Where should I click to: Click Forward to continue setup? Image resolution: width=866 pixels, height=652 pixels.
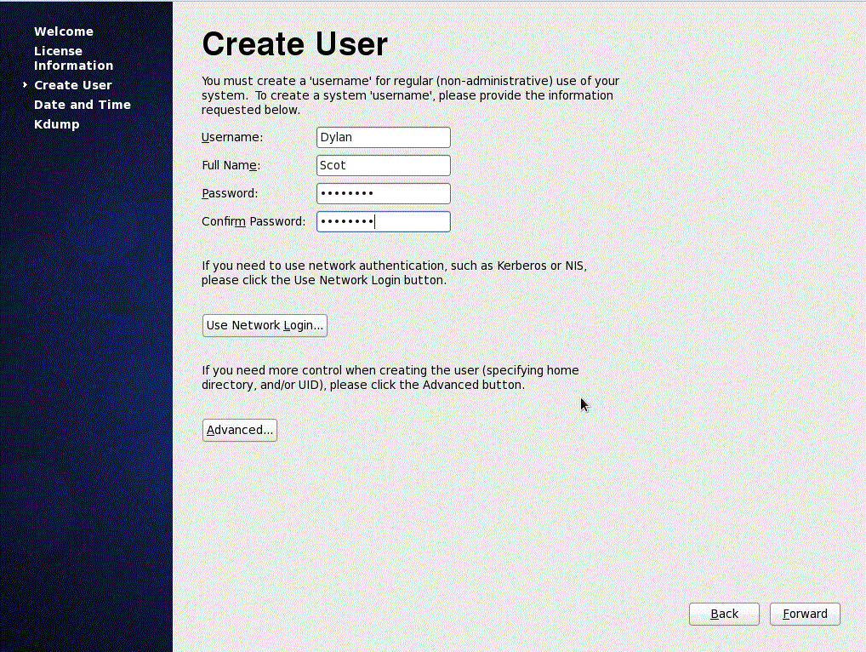tap(804, 614)
